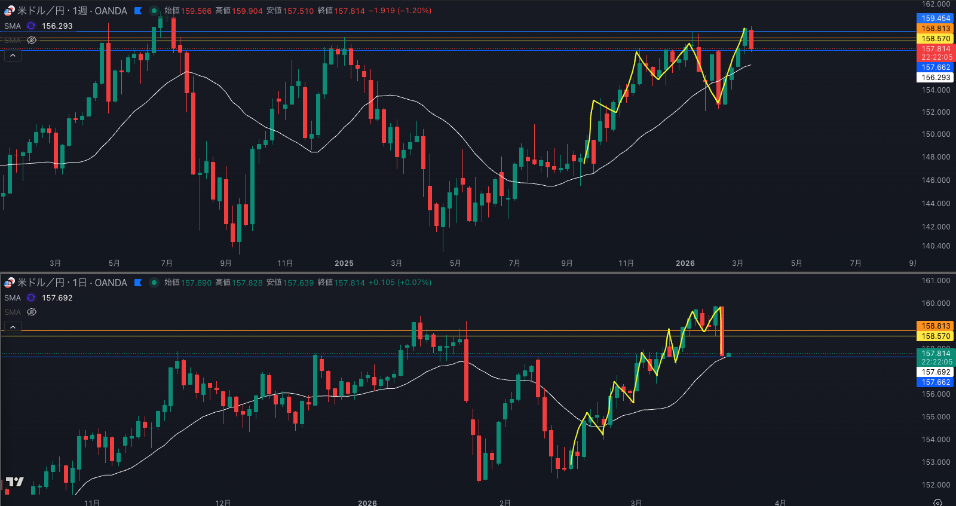This screenshot has height=506, width=956.
Task: Click the purple SMA refresh icon on weekly chart
Action: 31,26
